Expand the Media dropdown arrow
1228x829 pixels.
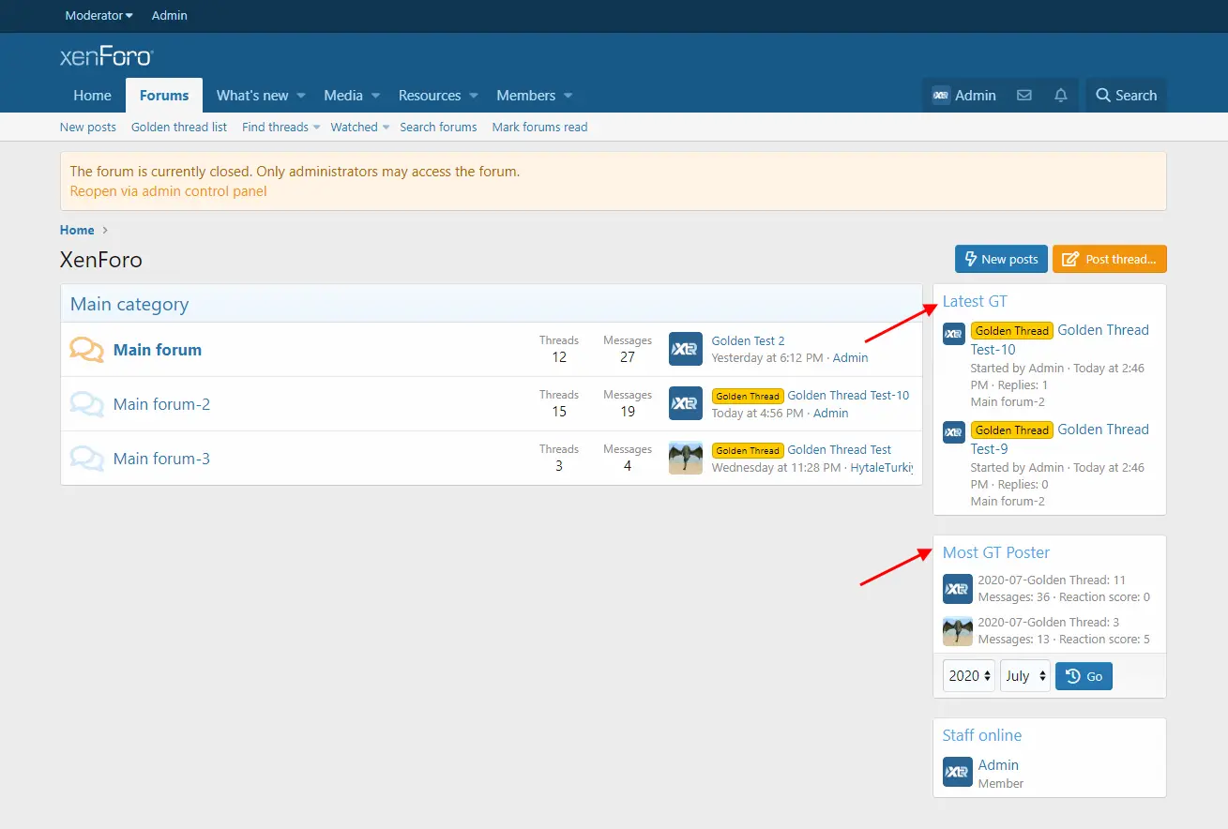(375, 96)
